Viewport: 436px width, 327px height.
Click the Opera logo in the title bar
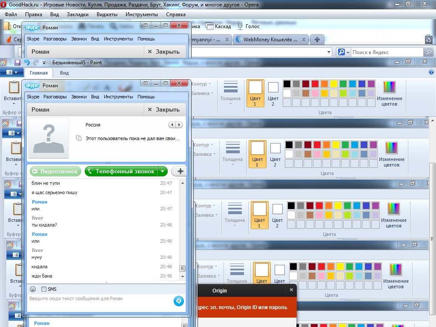3,4
